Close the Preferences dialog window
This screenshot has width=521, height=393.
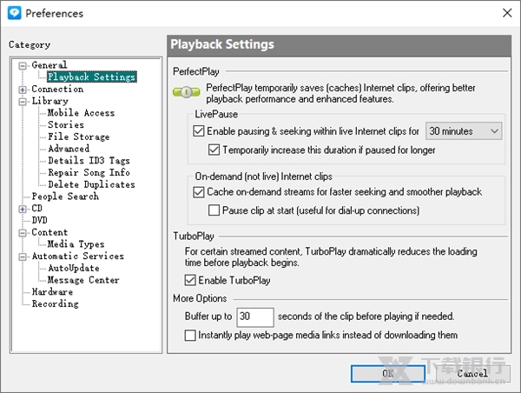(506, 13)
